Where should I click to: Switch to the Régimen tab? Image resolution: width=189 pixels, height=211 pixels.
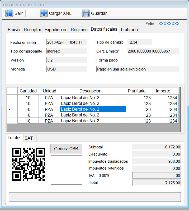pyautogui.click(x=79, y=30)
